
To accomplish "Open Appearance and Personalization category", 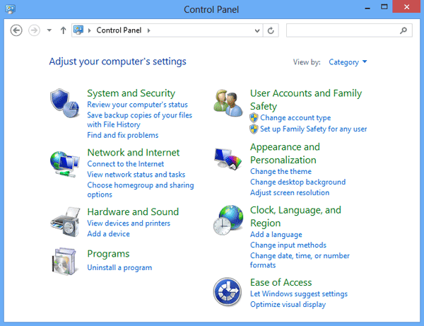I will (x=285, y=153).
